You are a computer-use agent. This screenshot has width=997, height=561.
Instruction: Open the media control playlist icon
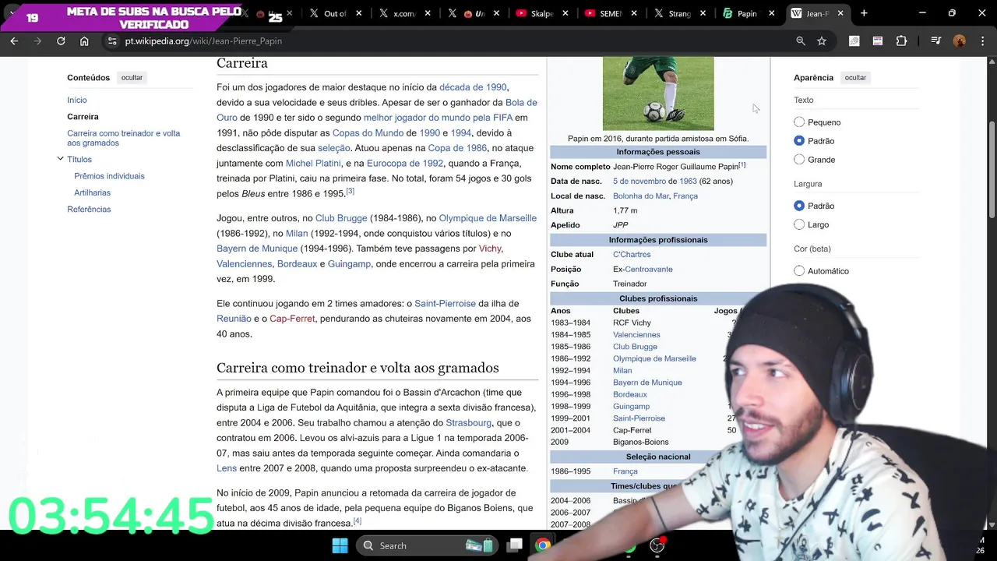coord(936,41)
